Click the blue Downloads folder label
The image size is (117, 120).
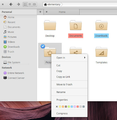[x=101, y=36]
